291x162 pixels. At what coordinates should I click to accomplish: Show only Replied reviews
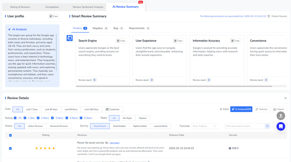[142, 118]
